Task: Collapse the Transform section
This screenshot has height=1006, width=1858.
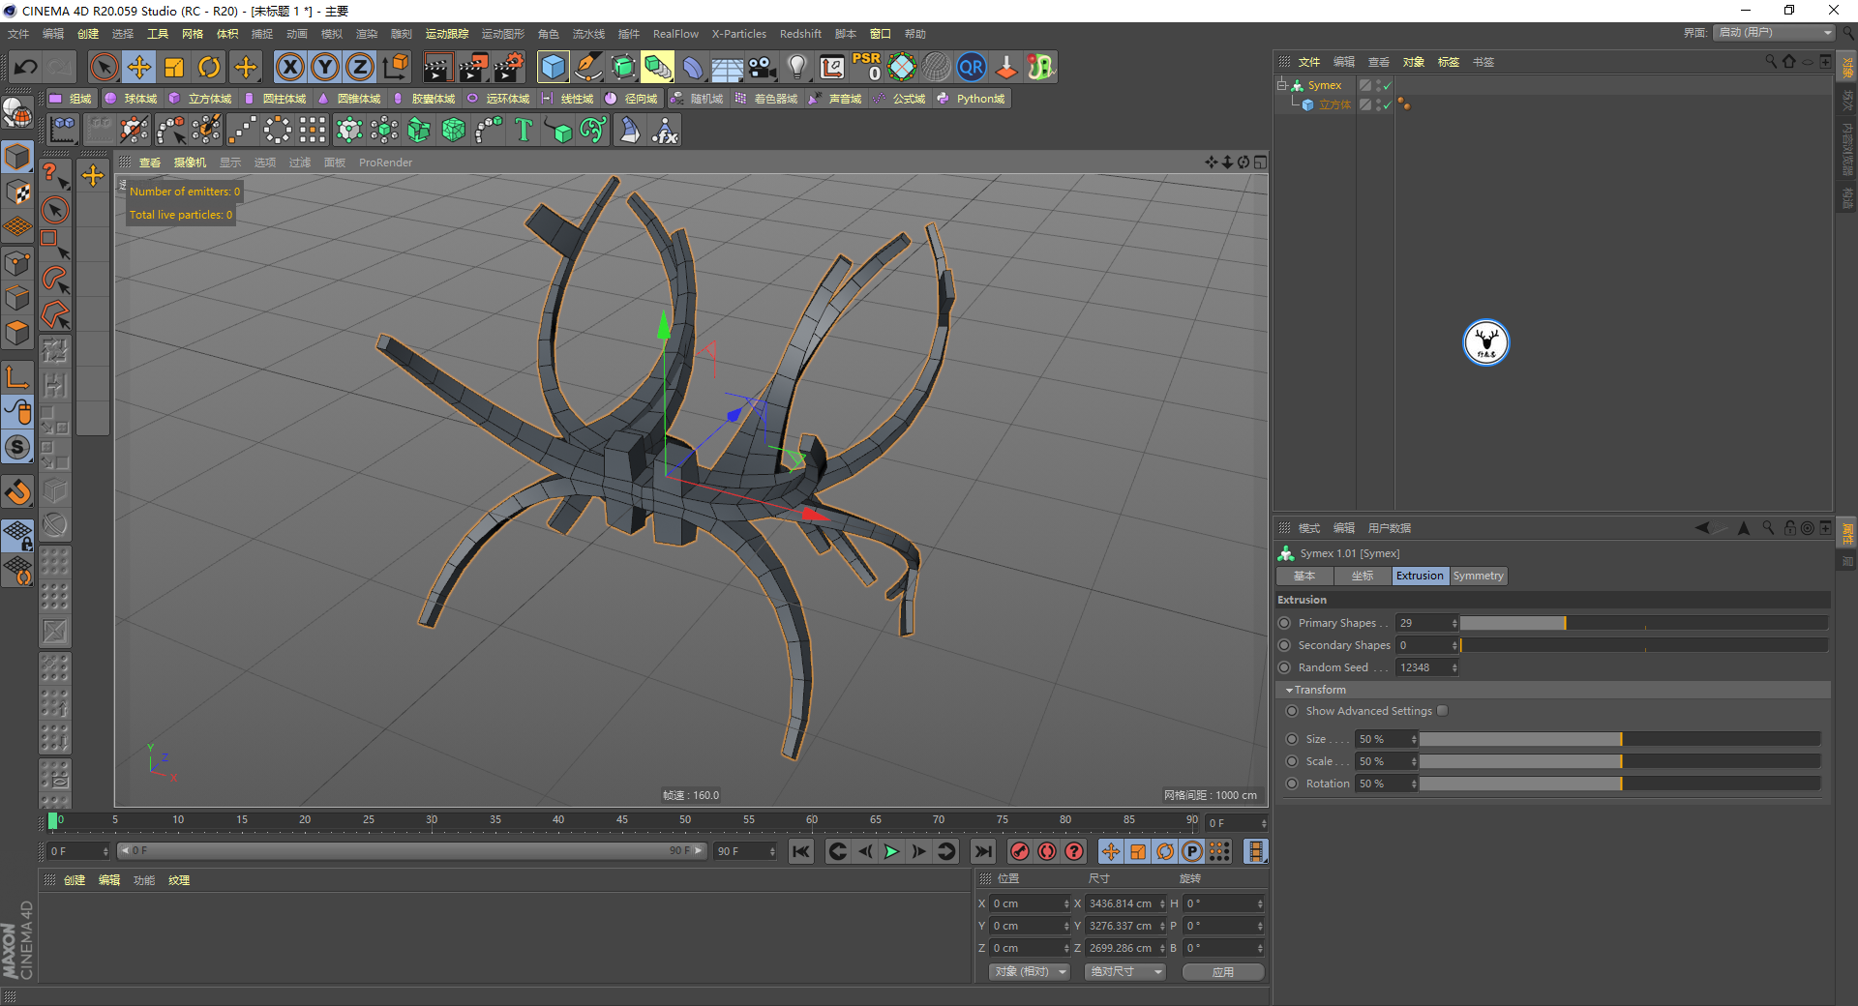Action: point(1289,690)
